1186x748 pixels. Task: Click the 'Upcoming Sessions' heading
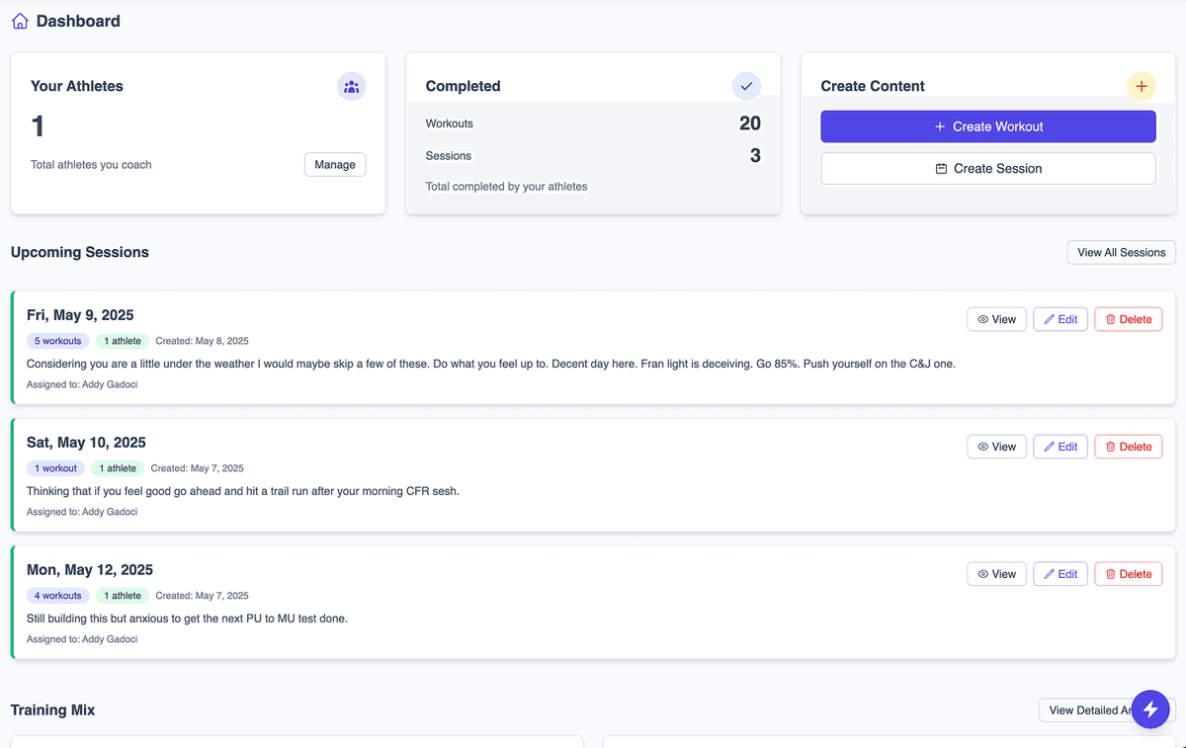point(80,252)
